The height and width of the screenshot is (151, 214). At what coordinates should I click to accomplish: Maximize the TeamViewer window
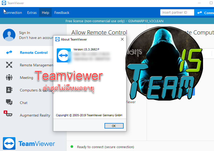211,3
